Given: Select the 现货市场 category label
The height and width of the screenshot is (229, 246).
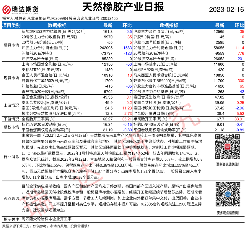Looking at the screenshot, I should 11,78.
